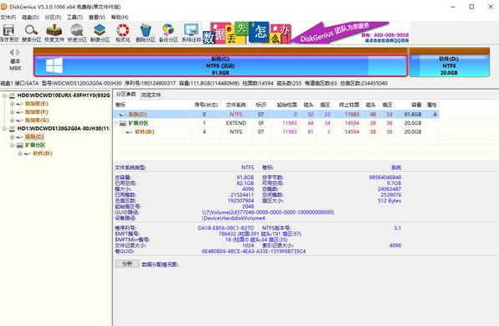Select the HD0:WDCWD10EURX disk label

point(64,96)
